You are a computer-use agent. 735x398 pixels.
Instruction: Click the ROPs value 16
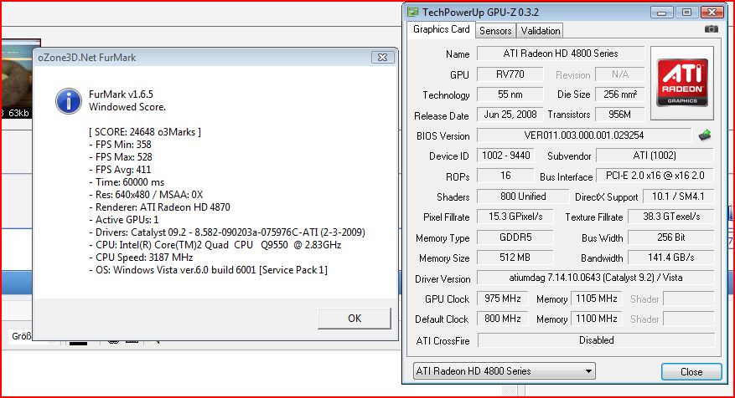[505, 176]
